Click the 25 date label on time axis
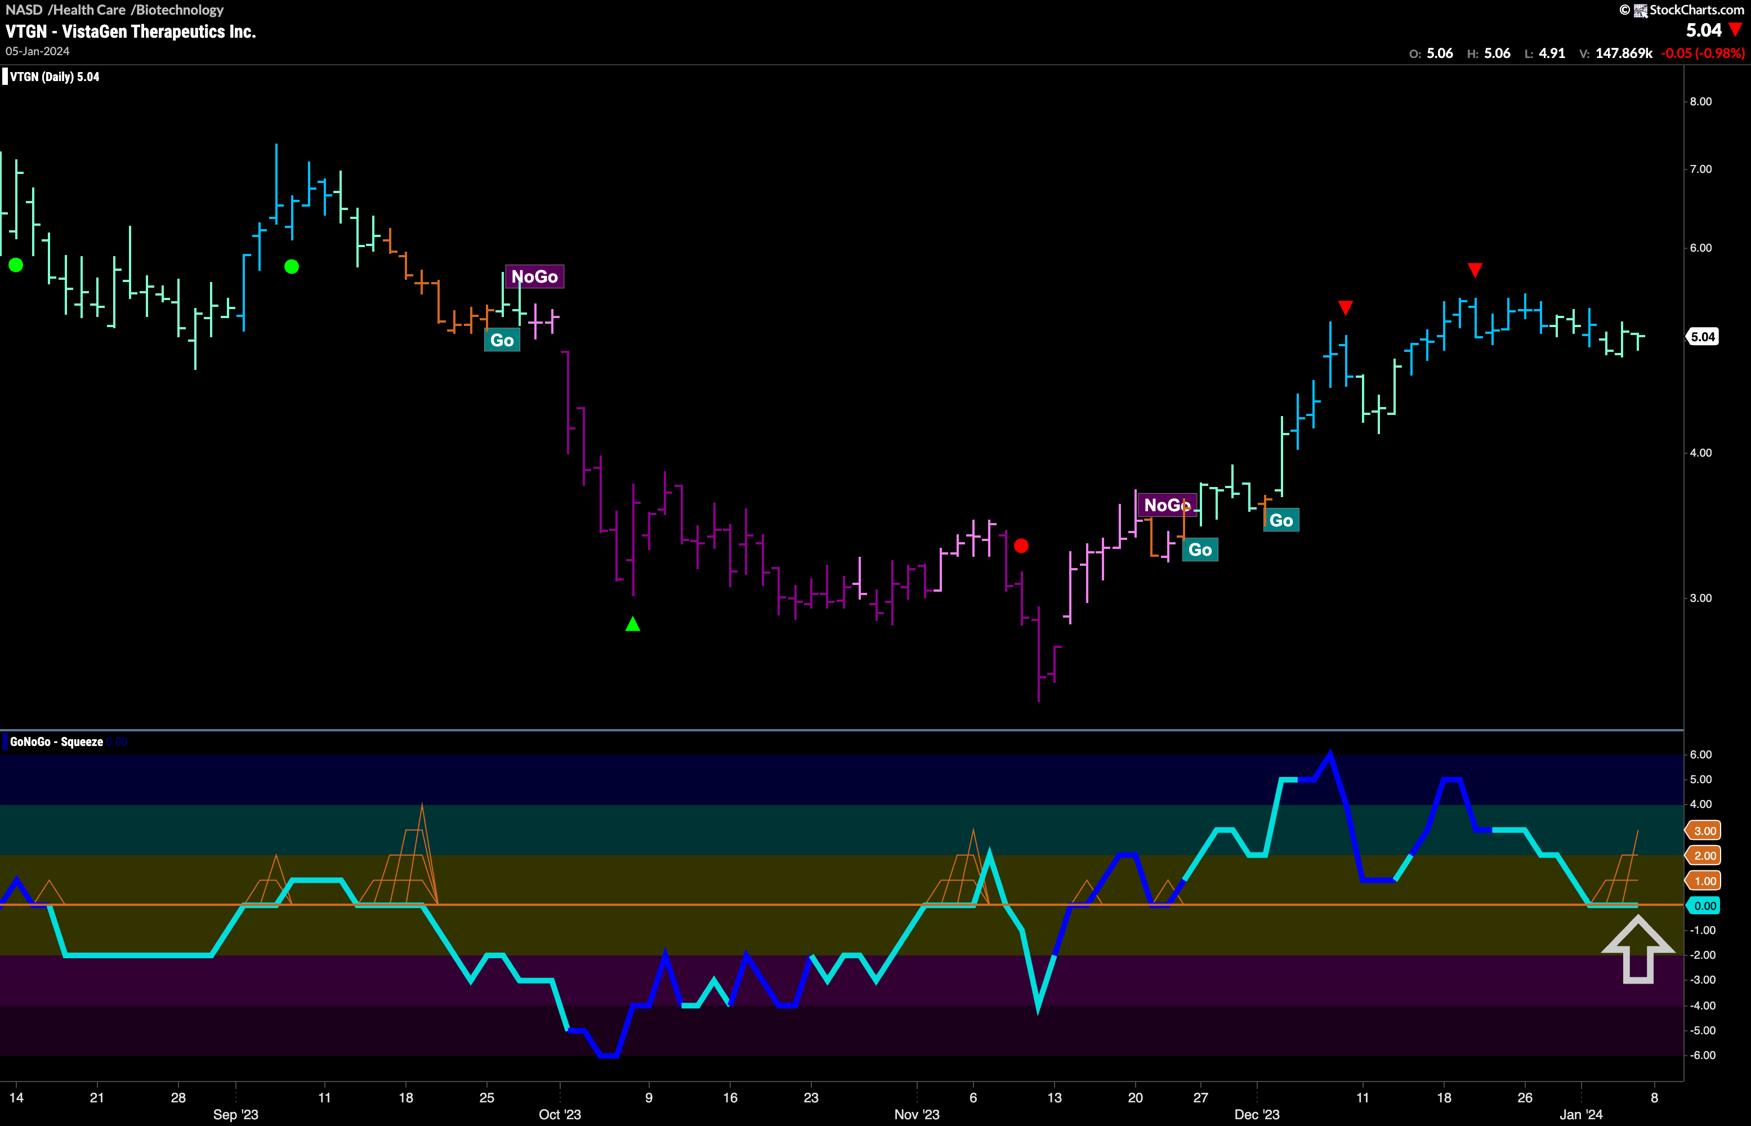Viewport: 1751px width, 1126px height. [487, 1097]
